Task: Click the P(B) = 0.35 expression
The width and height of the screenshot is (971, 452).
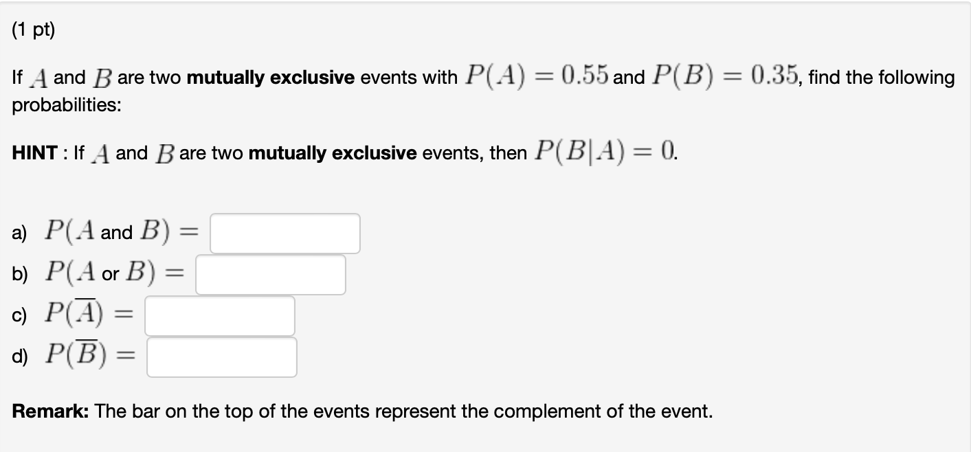Action: (724, 76)
